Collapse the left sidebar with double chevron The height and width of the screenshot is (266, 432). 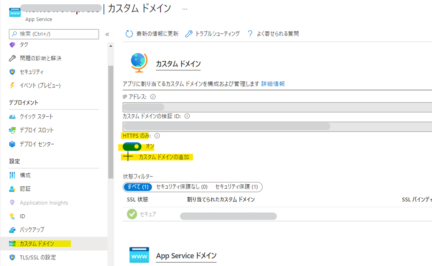point(107,34)
